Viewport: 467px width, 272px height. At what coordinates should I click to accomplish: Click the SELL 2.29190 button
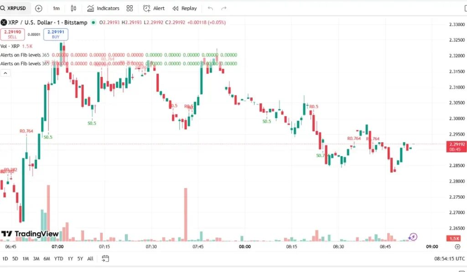click(13, 34)
